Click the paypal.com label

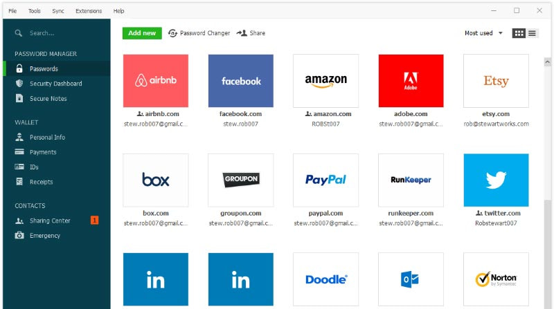(x=325, y=213)
